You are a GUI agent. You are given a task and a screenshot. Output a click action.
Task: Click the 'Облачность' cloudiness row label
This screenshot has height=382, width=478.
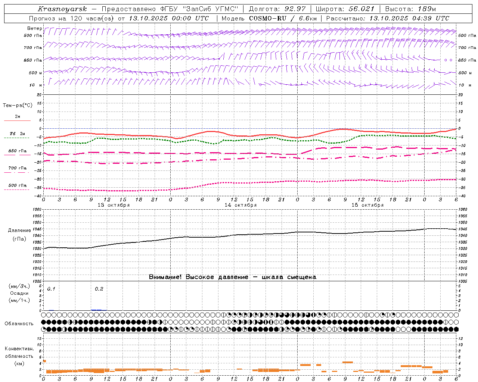click(x=19, y=324)
